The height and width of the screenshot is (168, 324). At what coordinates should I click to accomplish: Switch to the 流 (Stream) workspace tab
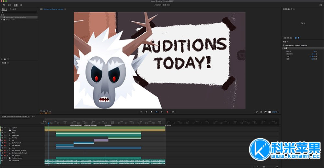coord(21,5)
